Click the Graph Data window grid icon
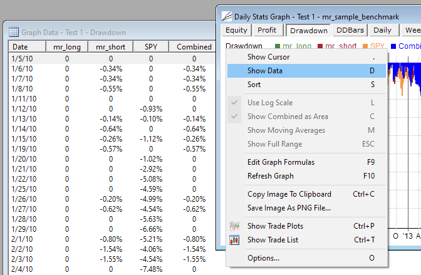 click(13, 32)
